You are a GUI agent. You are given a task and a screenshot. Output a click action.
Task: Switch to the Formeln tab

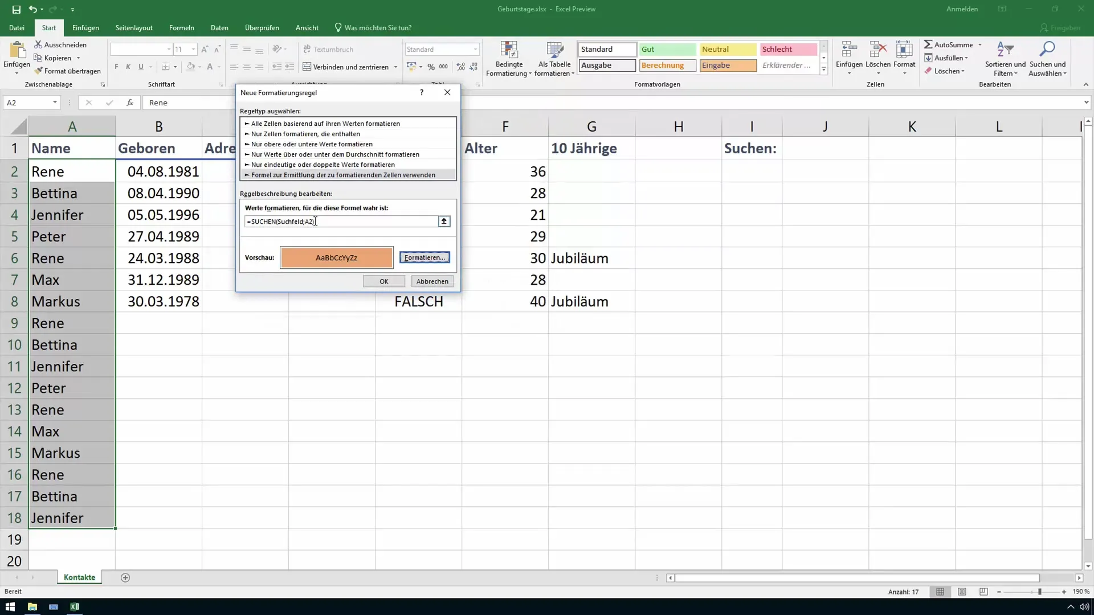(x=182, y=27)
